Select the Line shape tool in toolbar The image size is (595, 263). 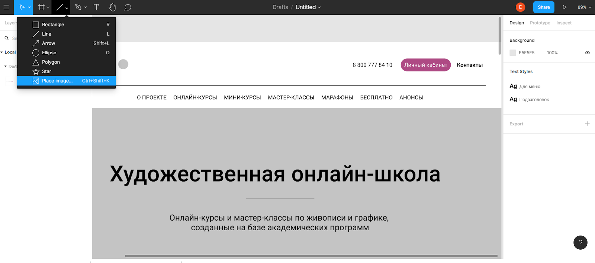click(x=59, y=7)
